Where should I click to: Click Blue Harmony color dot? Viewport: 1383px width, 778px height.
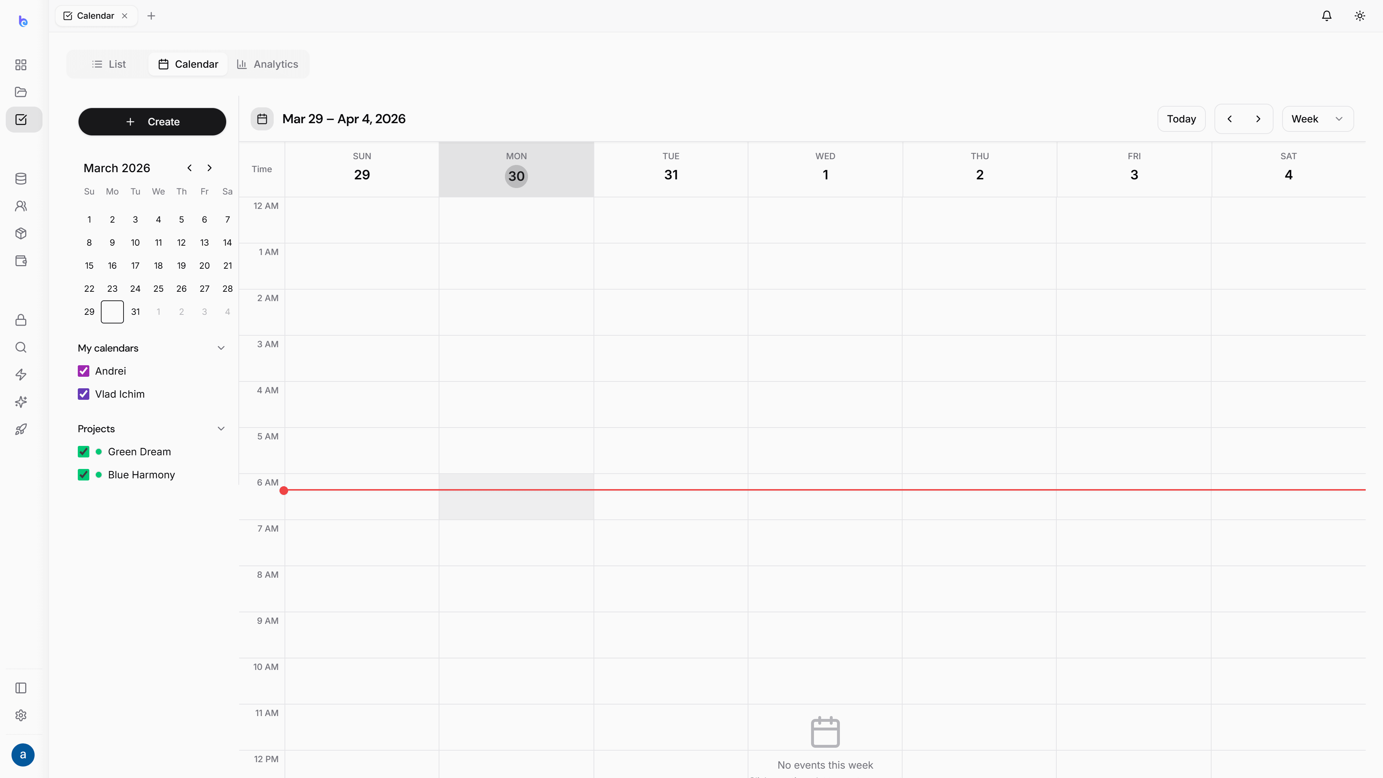click(x=99, y=475)
